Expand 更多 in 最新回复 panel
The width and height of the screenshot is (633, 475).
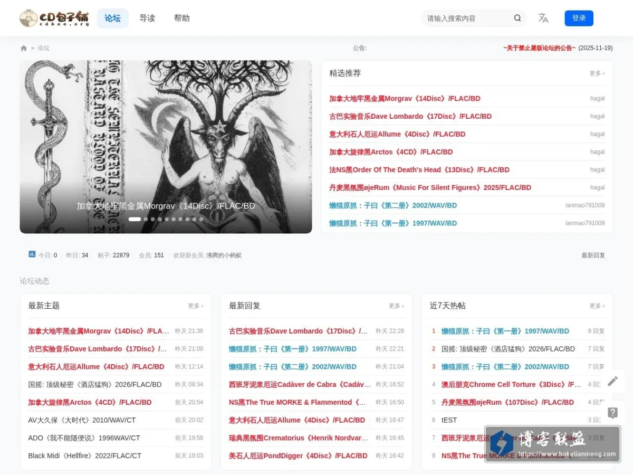pyautogui.click(x=396, y=306)
